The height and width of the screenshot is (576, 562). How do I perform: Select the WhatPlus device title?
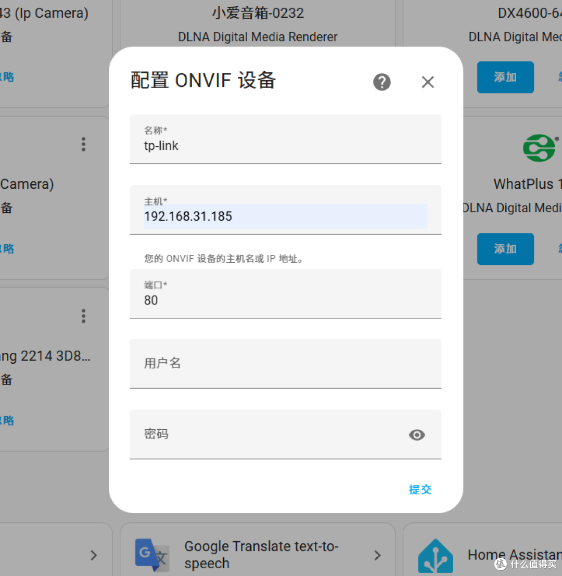coord(528,184)
